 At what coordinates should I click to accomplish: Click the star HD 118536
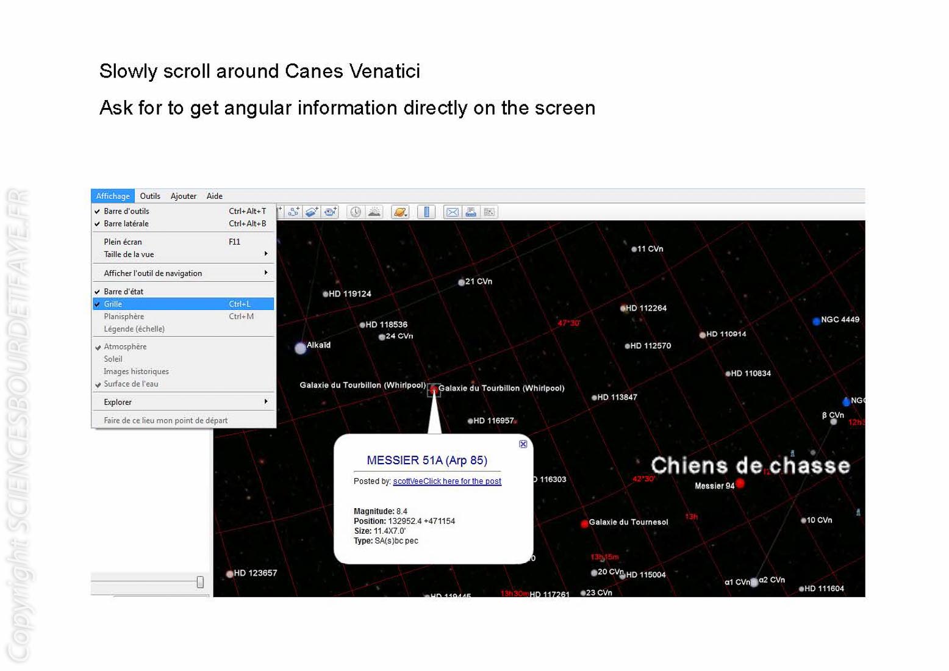[362, 325]
